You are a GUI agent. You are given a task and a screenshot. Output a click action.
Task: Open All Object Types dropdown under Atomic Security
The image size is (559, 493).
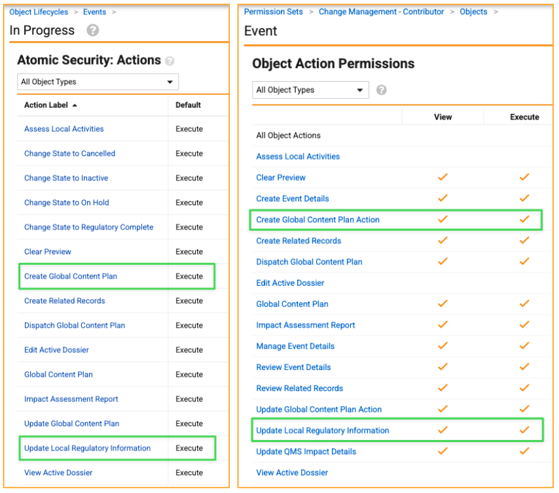pyautogui.click(x=98, y=82)
